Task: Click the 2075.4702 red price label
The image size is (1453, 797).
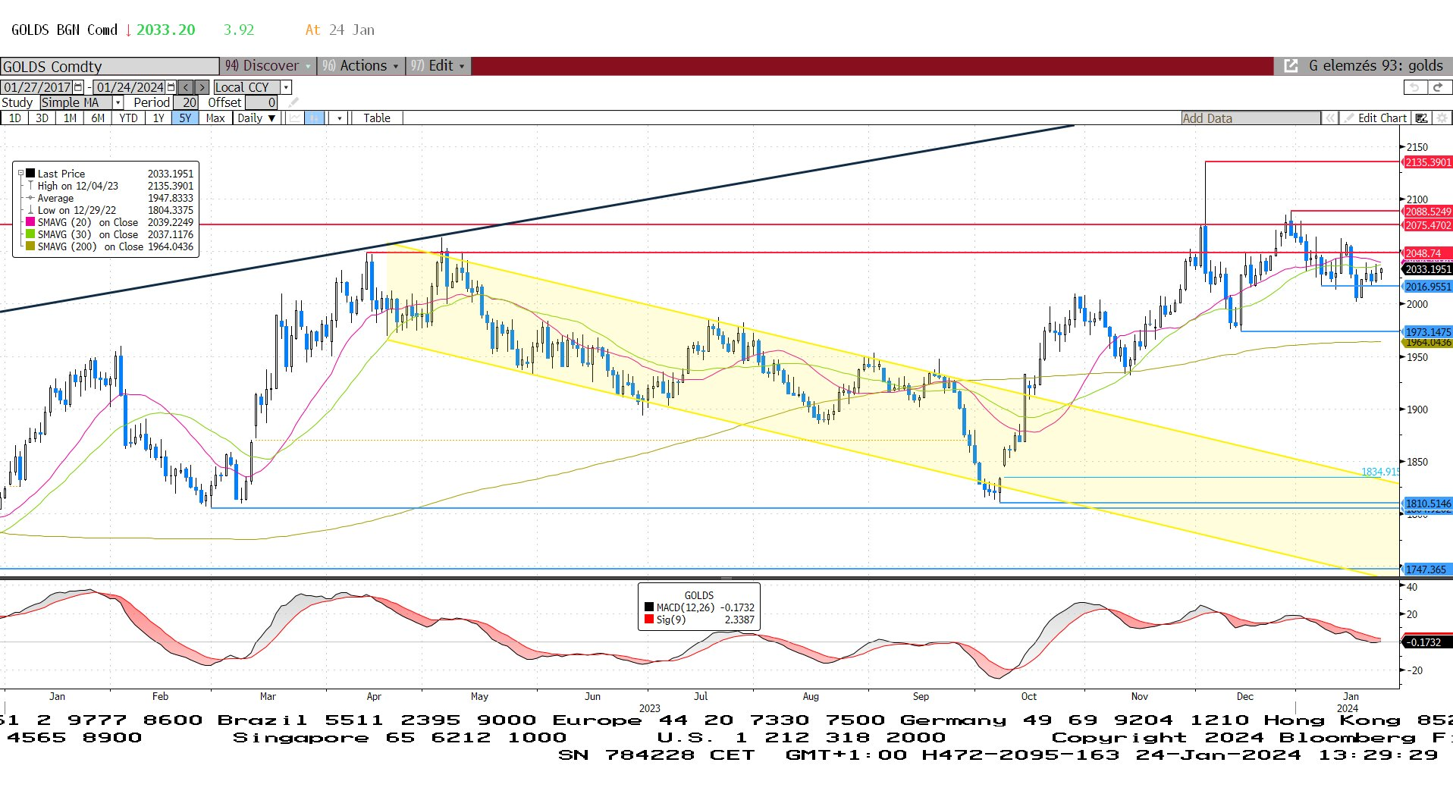Action: (1428, 225)
